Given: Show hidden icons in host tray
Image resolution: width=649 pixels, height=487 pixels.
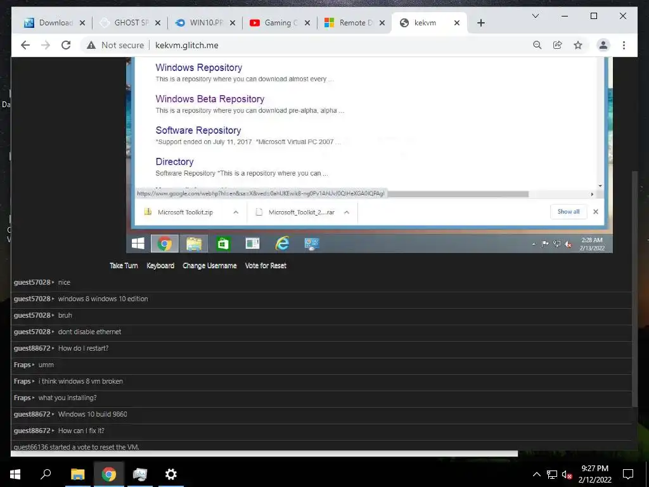Looking at the screenshot, I should point(536,474).
